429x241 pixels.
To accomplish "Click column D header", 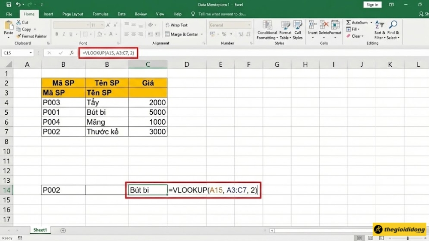I will (187, 64).
